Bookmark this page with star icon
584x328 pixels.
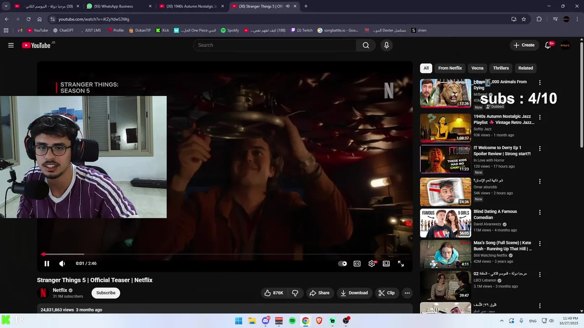tap(524, 19)
